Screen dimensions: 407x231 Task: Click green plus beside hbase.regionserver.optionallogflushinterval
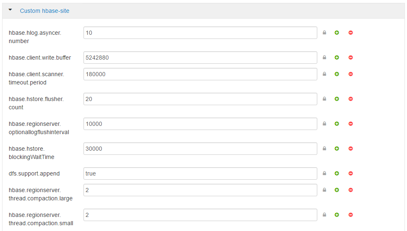pos(337,124)
